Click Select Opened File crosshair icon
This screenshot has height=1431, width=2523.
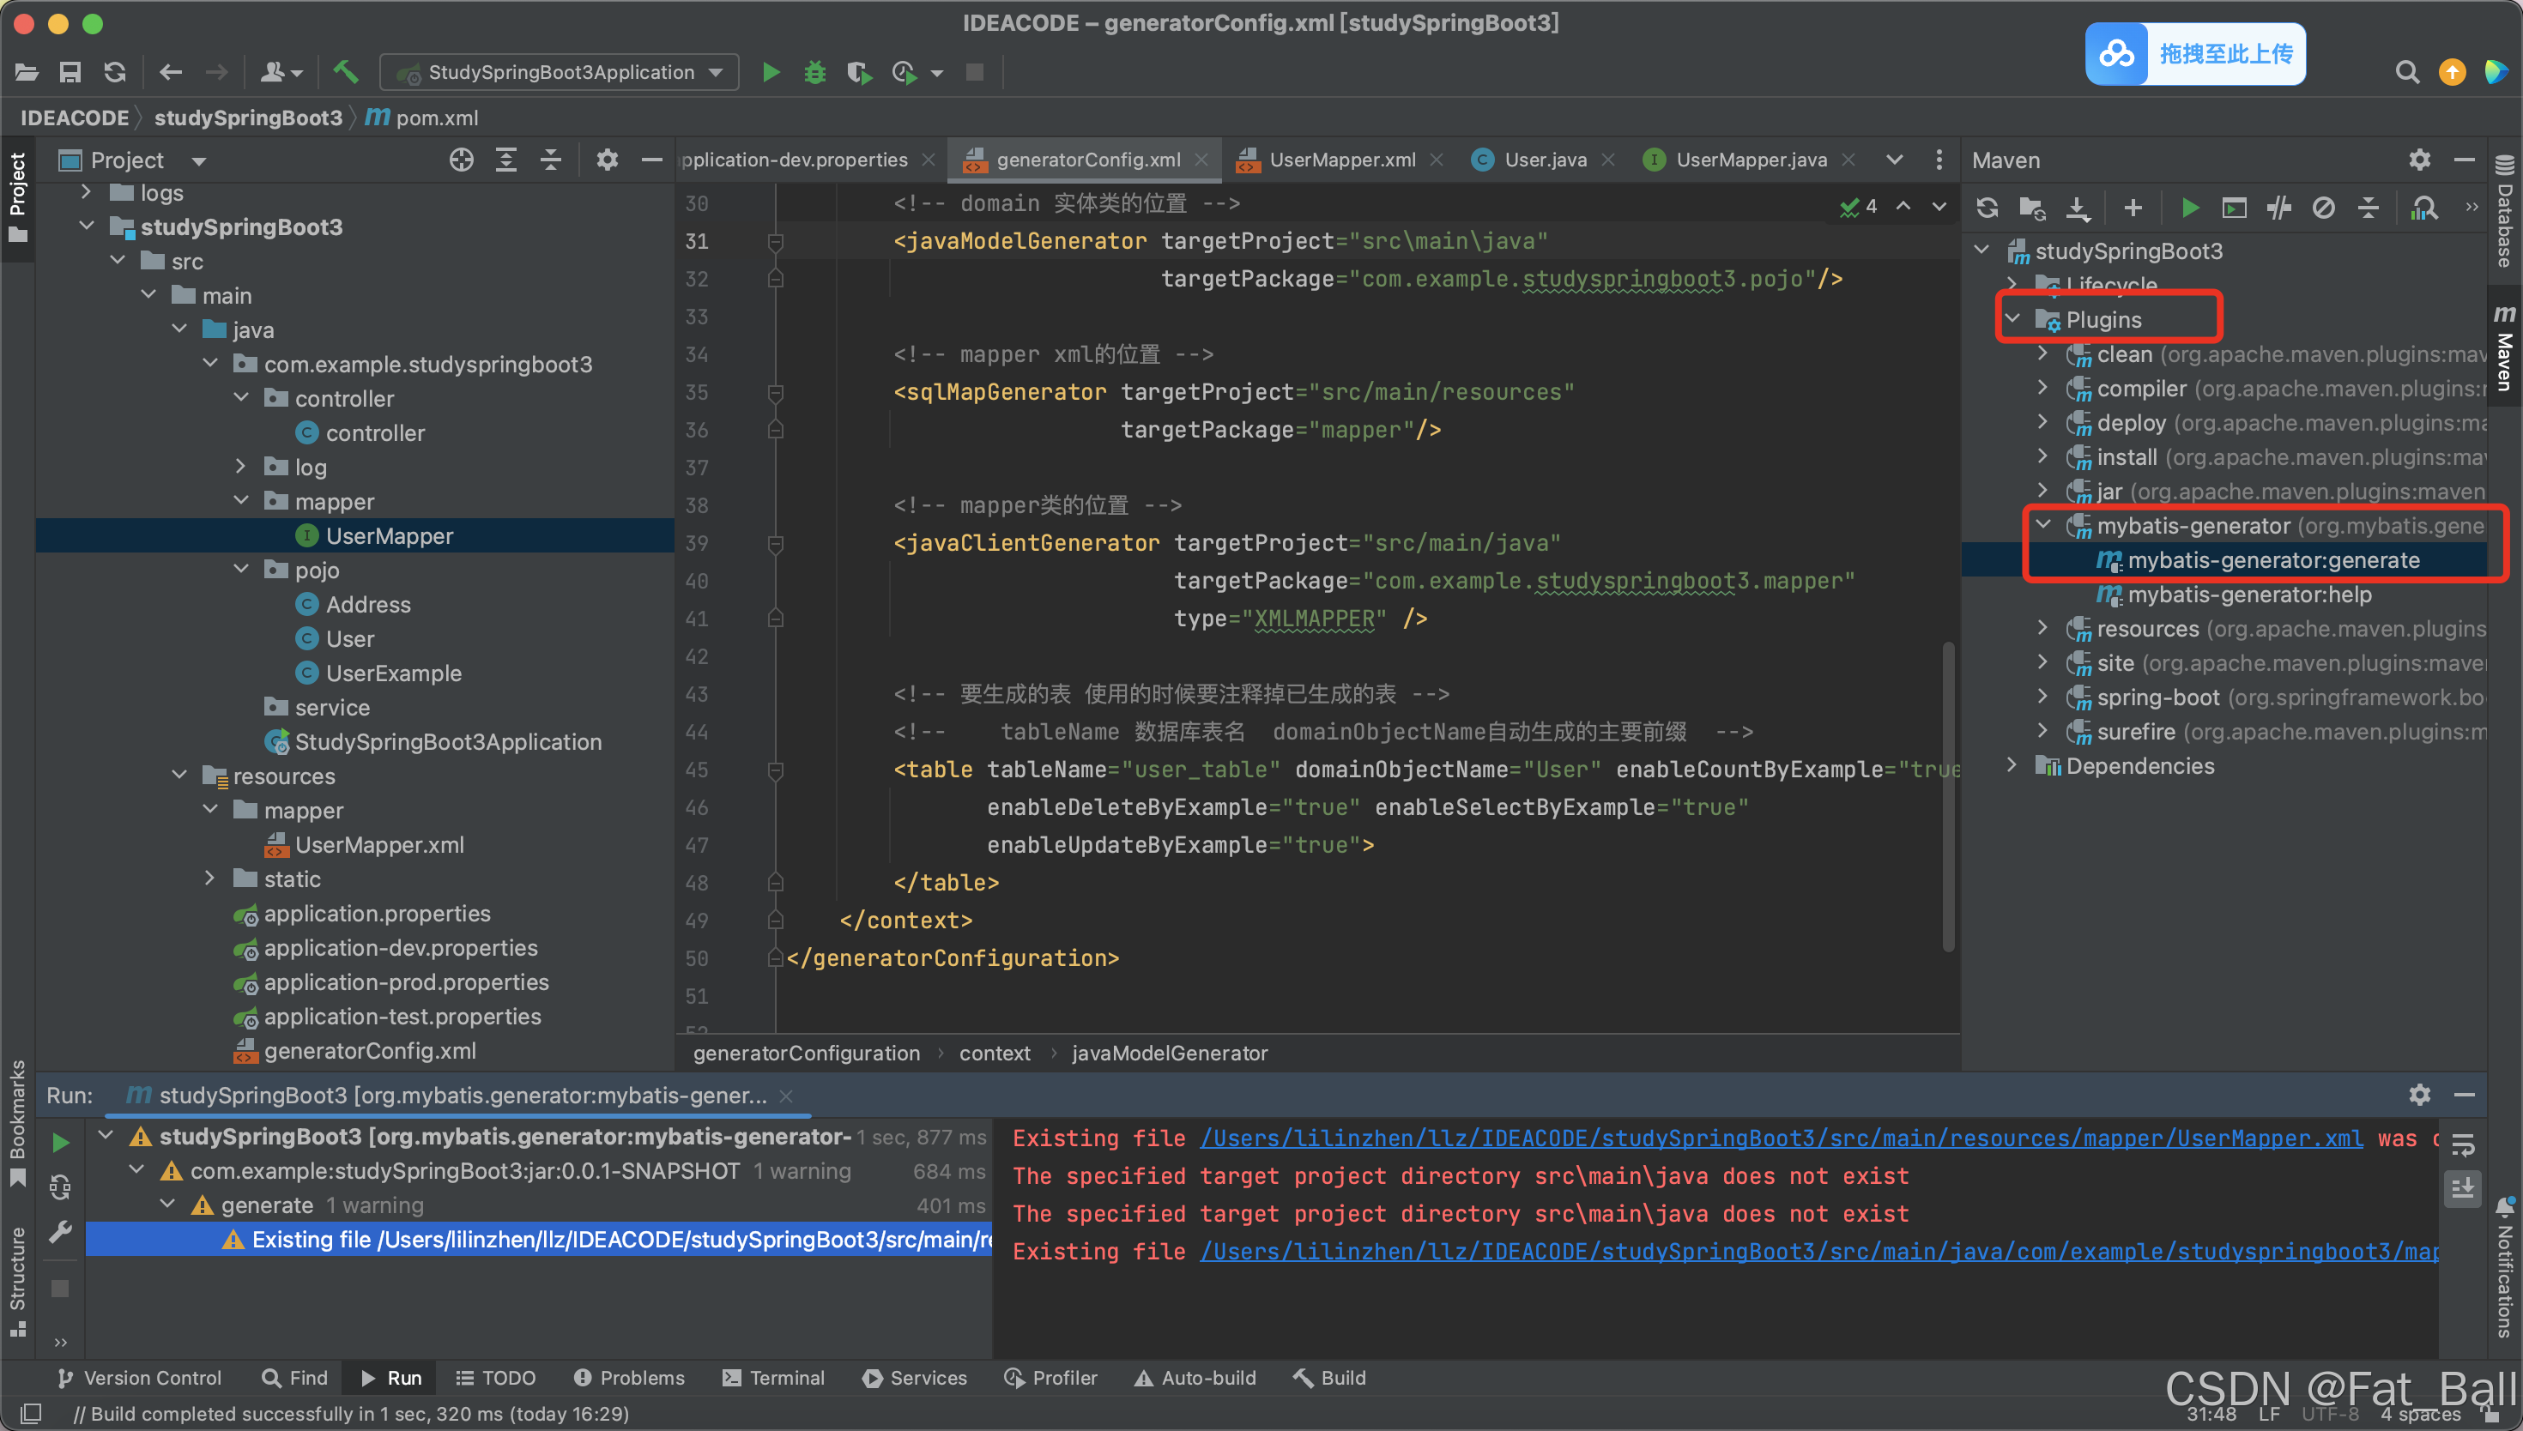click(461, 160)
